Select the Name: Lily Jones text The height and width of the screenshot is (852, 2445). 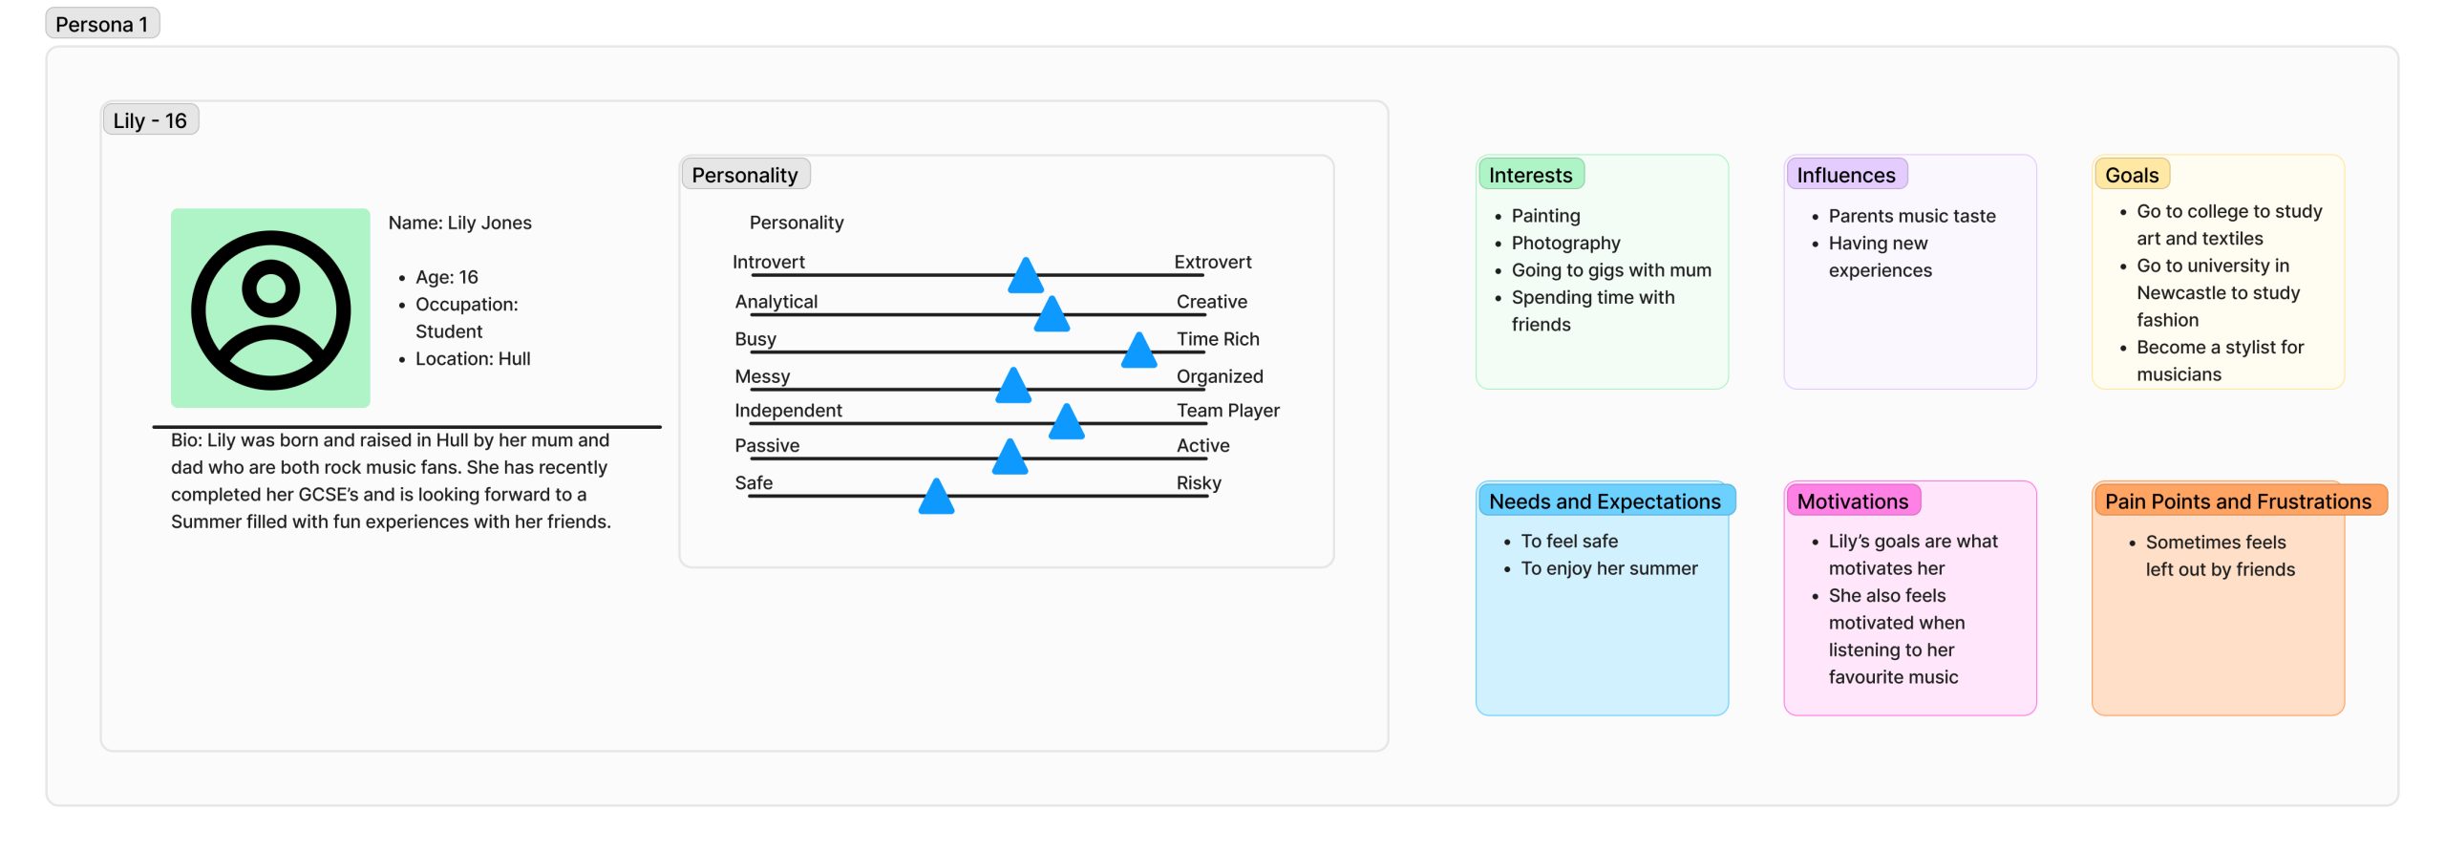click(459, 223)
